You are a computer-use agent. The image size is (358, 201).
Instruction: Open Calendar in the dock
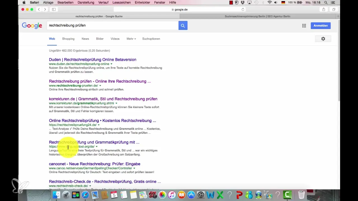coord(114,195)
